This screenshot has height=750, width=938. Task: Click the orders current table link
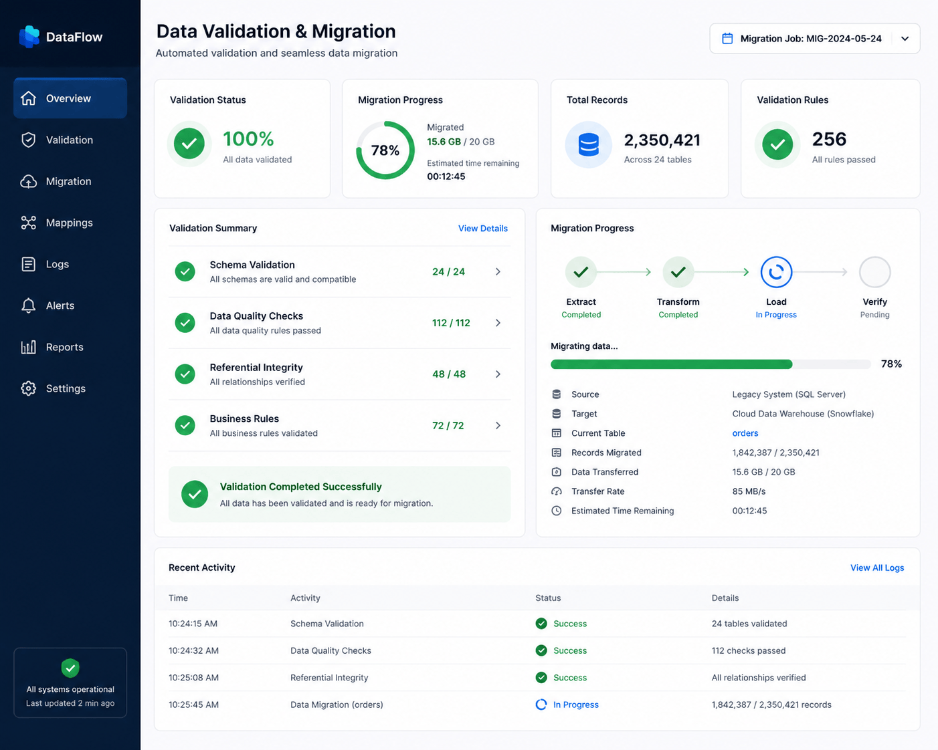tap(745, 433)
